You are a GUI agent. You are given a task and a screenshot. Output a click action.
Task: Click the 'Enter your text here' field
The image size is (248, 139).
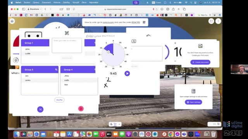(100, 36)
